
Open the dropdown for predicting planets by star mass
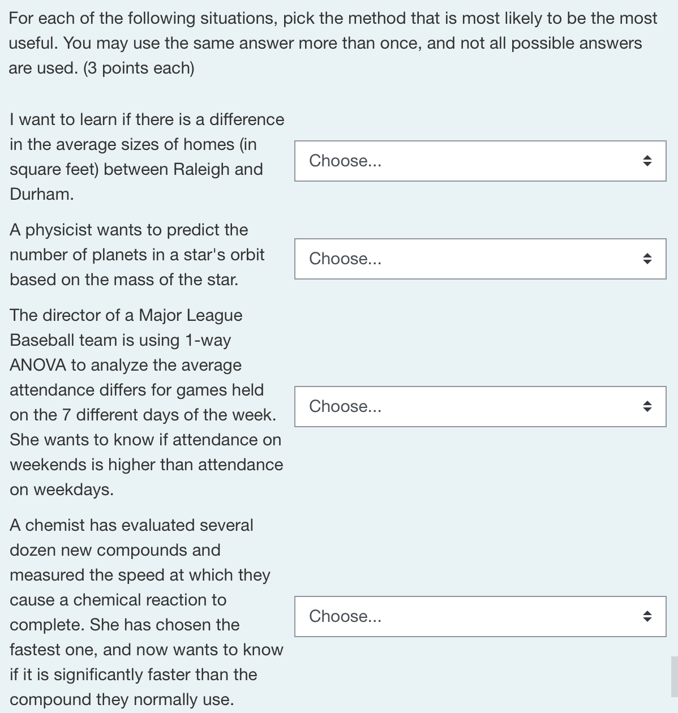(480, 259)
